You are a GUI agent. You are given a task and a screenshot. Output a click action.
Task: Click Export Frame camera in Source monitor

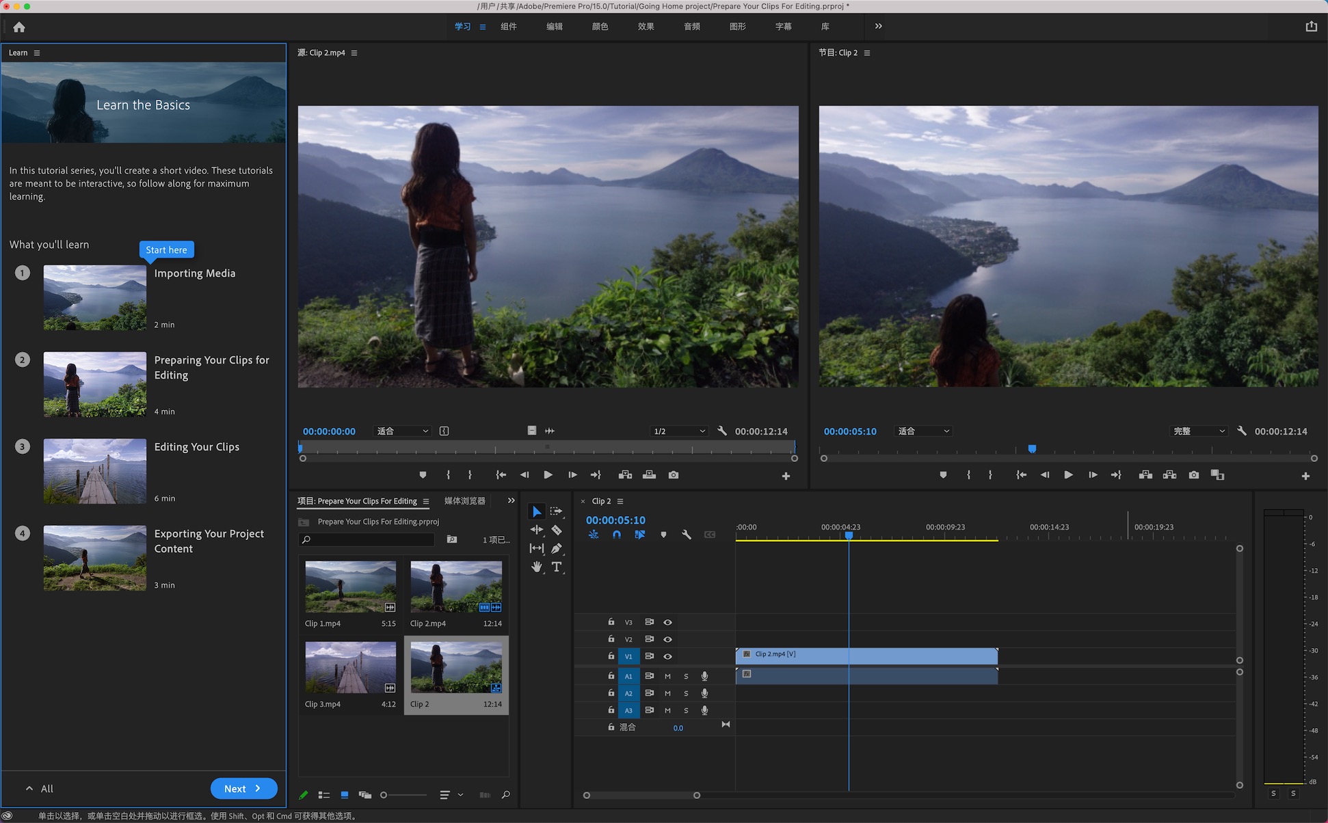[x=674, y=475]
